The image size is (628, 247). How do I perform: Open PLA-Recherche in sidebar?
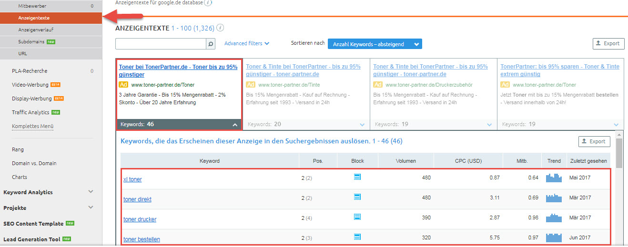click(30, 71)
